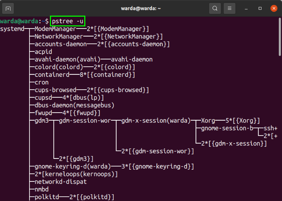282x201 pixels.
Task: Click 2*[kerneloops(kernoops)] line
Action: [76, 174]
